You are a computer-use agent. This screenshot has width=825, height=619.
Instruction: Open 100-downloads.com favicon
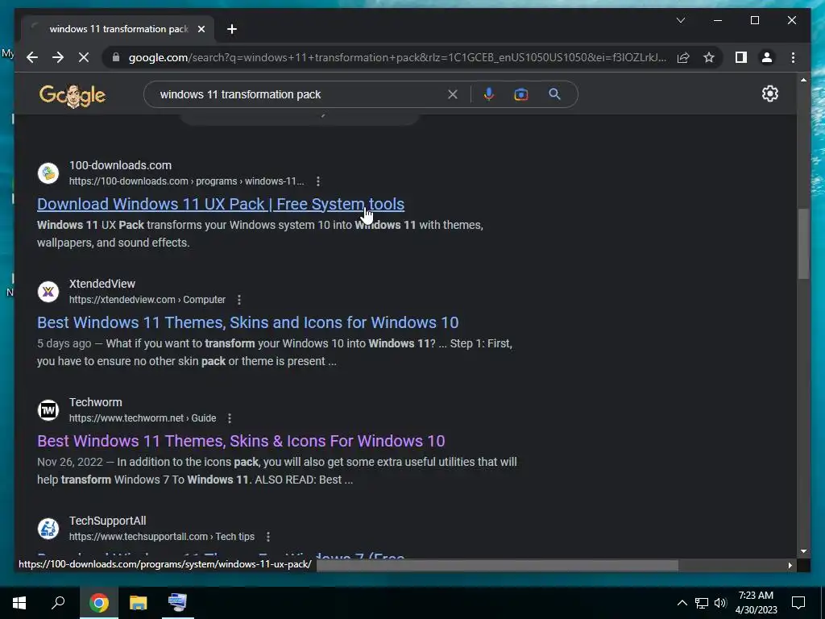(48, 172)
